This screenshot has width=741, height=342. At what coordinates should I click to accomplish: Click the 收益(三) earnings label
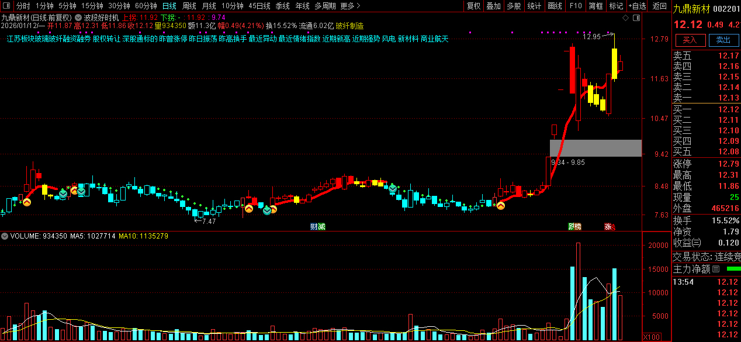687,243
